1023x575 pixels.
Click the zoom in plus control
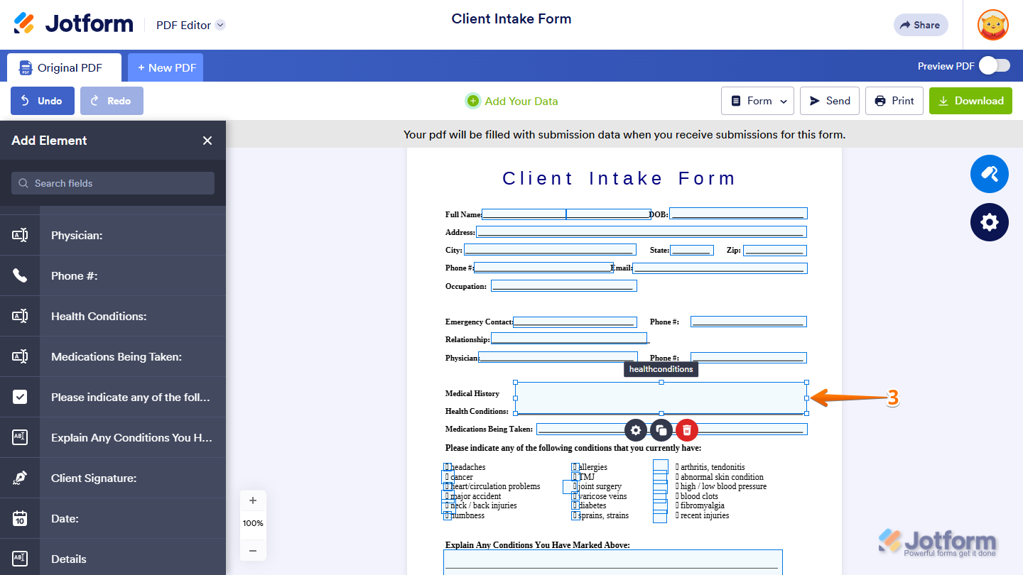pyautogui.click(x=253, y=500)
